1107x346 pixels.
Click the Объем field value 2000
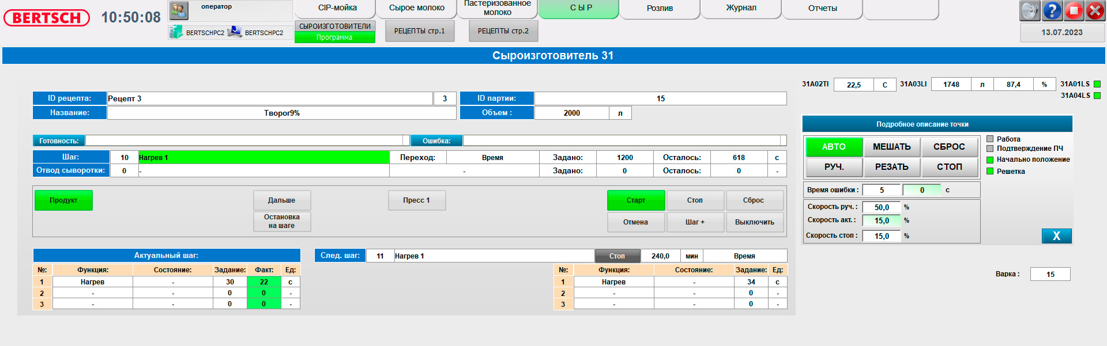[572, 113]
